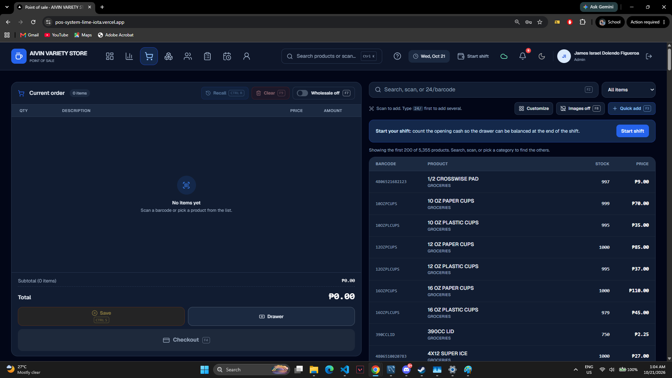Open the calendar clock icon in navbar
Image resolution: width=672 pixels, height=378 pixels.
coord(227,56)
